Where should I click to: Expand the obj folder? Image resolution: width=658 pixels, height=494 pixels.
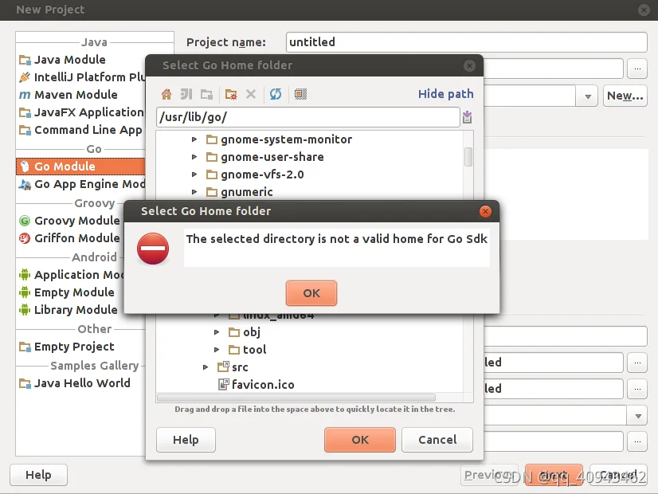tap(217, 332)
